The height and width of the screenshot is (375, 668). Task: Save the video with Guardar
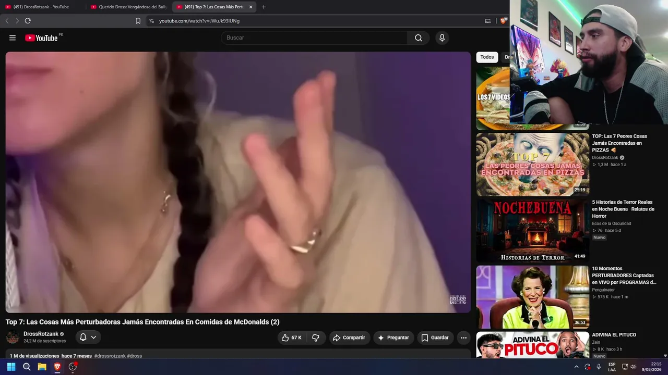[x=435, y=337]
